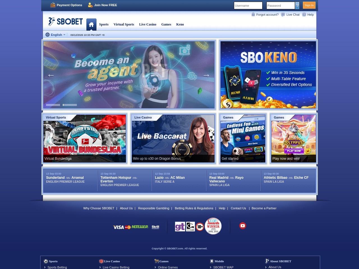Screen dimensions: 359x269
Task: Open the Become a Partner link
Action: click(264, 208)
